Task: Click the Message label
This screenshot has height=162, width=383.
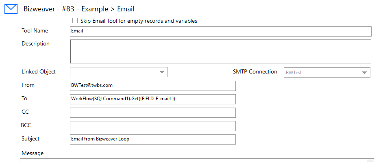Action: [x=33, y=153]
